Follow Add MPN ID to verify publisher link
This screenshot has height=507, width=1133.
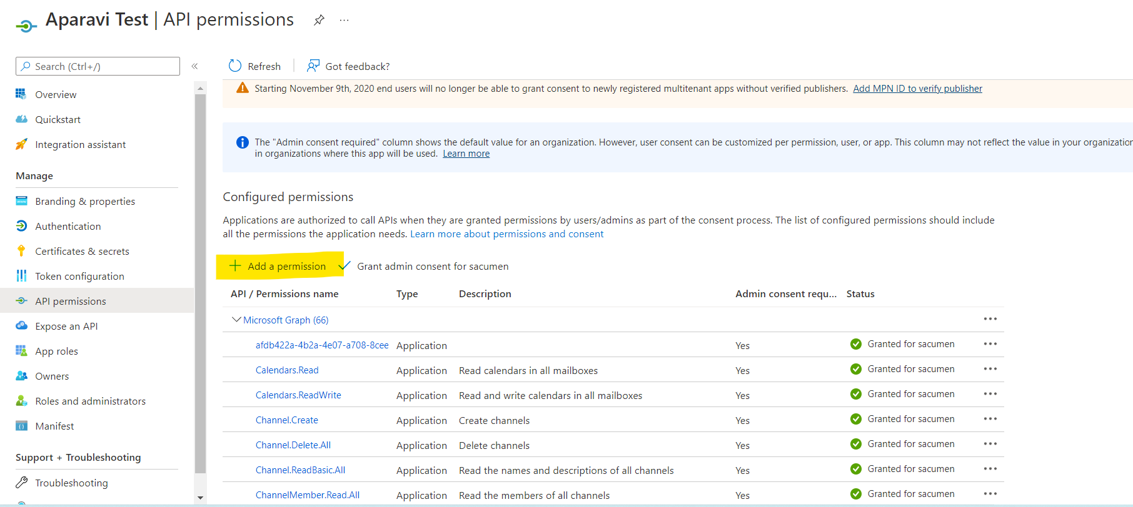[x=917, y=89]
